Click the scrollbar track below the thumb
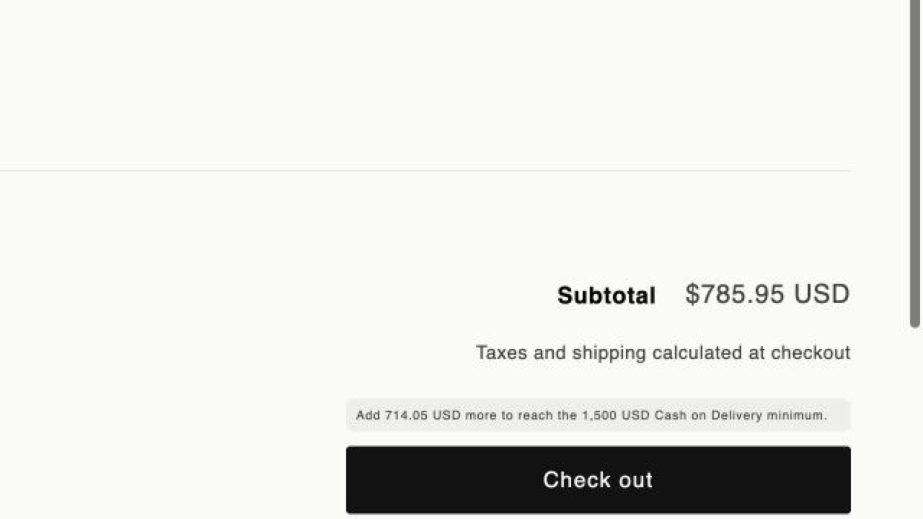 tap(915, 424)
